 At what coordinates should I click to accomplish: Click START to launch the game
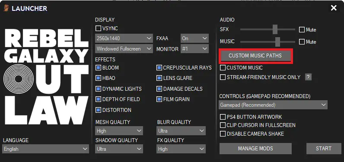(324, 149)
